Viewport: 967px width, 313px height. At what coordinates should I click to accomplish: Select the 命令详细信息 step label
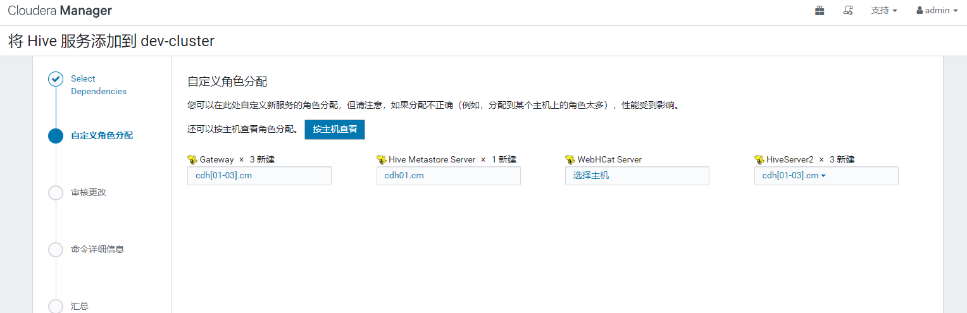[97, 249]
